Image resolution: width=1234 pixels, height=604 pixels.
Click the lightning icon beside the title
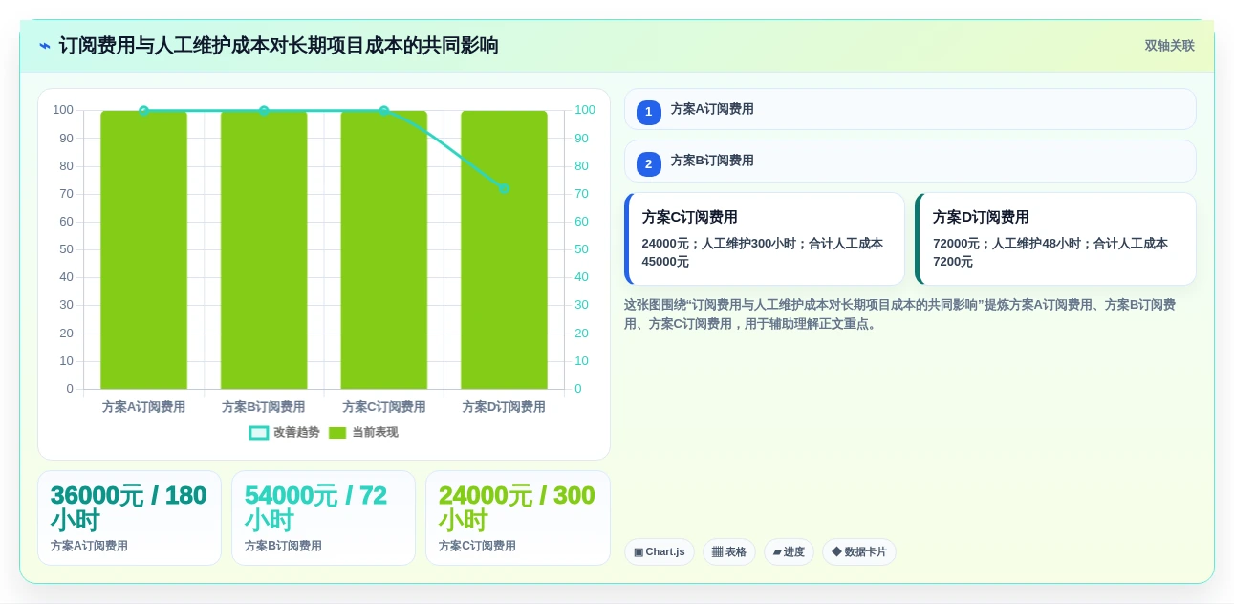(45, 46)
